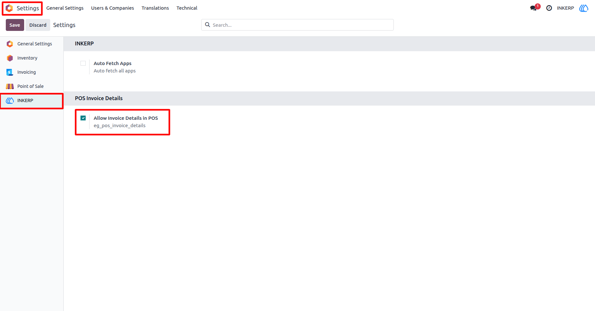Click the Auto fetch all apps description
Image resolution: width=595 pixels, height=311 pixels.
coord(115,71)
